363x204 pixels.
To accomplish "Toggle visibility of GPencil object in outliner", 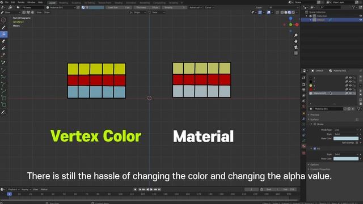I will click(x=361, y=20).
